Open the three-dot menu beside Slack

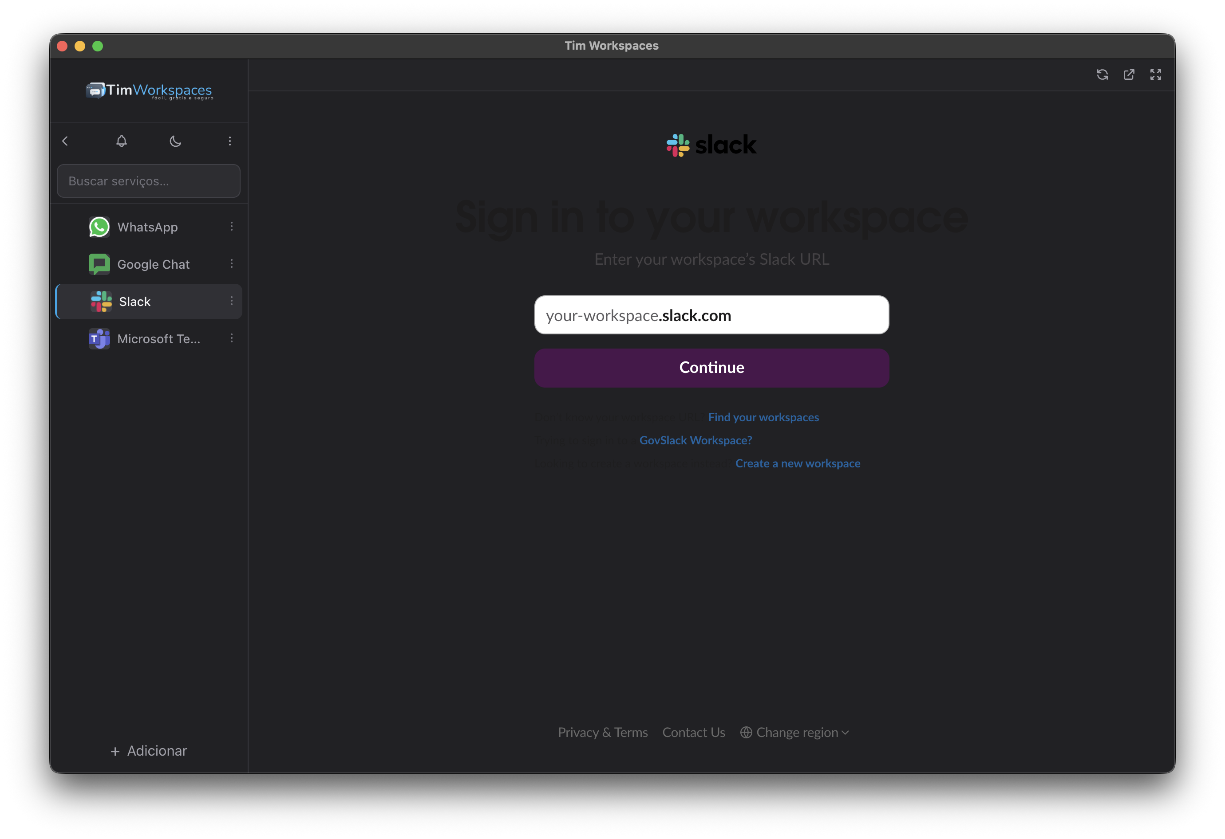tap(231, 301)
